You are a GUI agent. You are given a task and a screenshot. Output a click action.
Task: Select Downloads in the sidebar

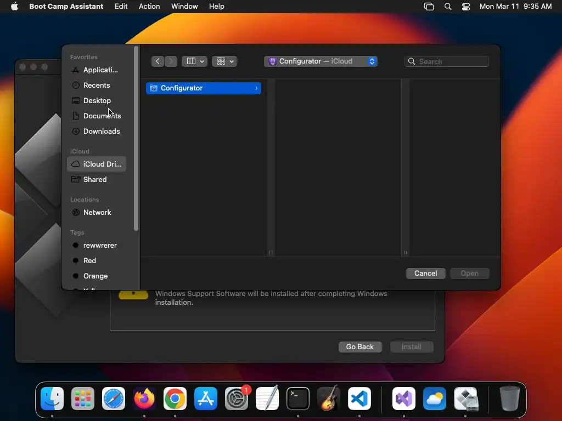pos(97,132)
